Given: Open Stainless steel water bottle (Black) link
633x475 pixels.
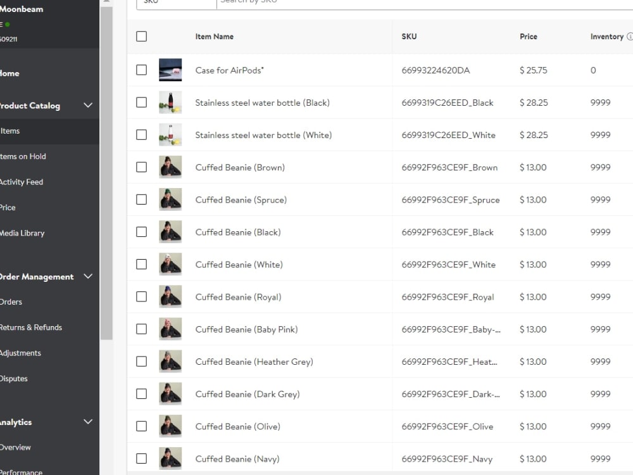Looking at the screenshot, I should (263, 103).
